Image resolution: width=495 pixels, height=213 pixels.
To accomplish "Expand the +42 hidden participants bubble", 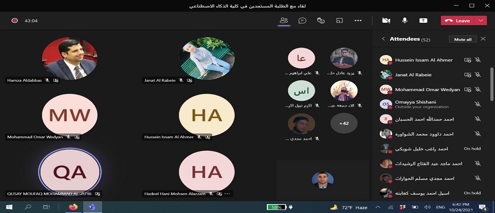I will [x=344, y=123].
